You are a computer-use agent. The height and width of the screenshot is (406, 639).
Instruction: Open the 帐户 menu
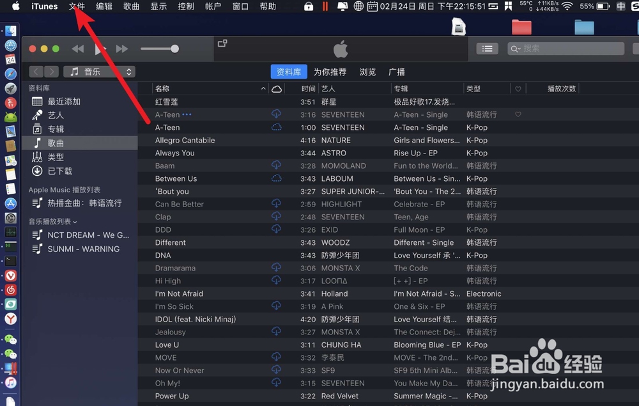tap(213, 6)
